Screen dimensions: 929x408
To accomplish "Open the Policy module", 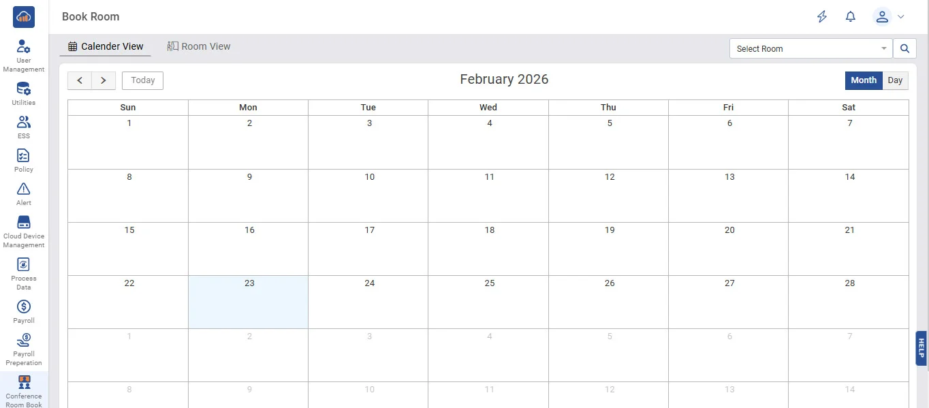I will click(x=24, y=159).
